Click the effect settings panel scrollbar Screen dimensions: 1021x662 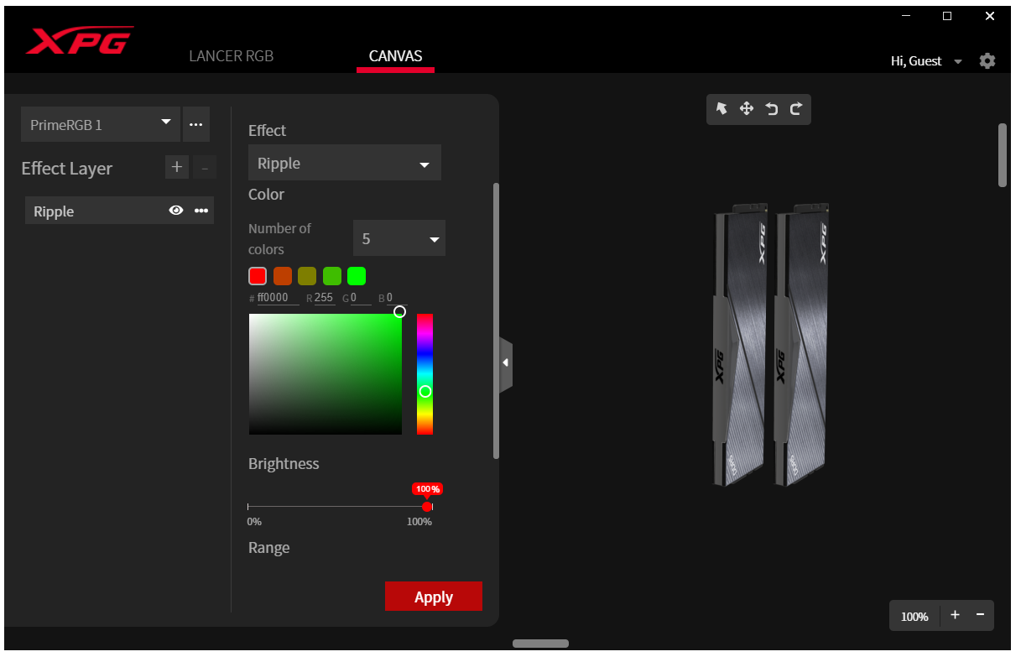coord(496,321)
